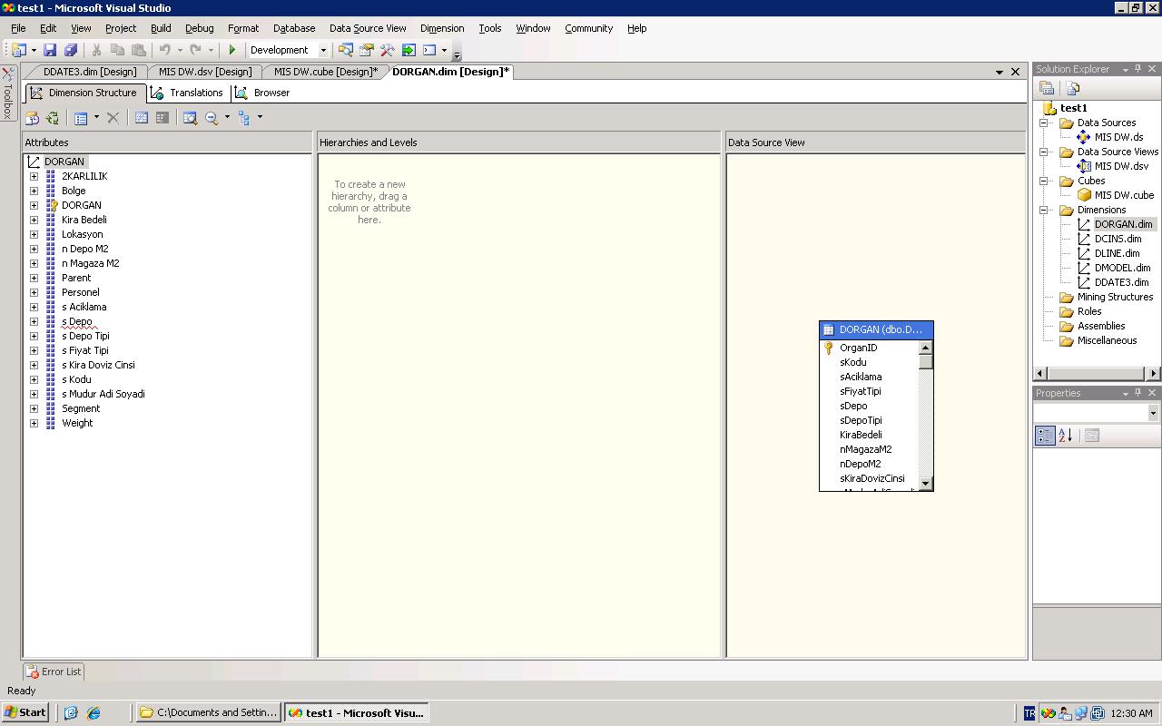Open the active documents list dropdown arrow
The width and height of the screenshot is (1162, 726).
pyautogui.click(x=1000, y=72)
